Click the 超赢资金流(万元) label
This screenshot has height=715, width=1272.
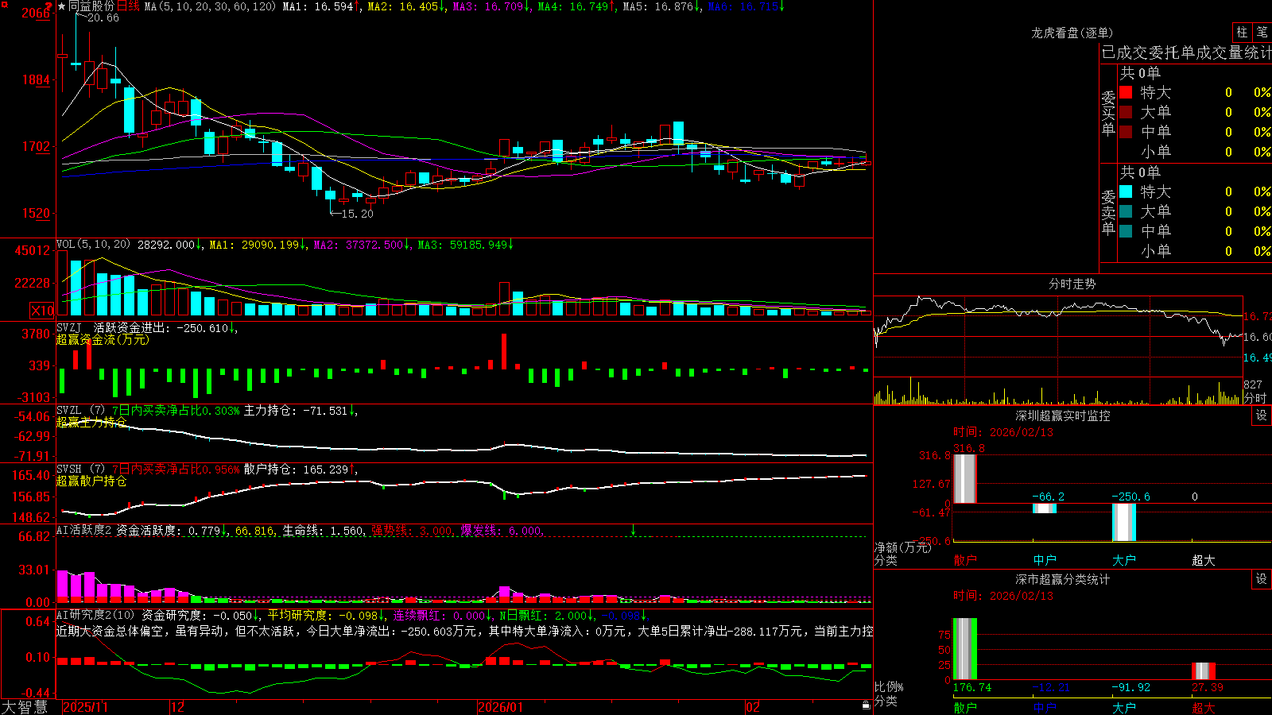point(103,339)
